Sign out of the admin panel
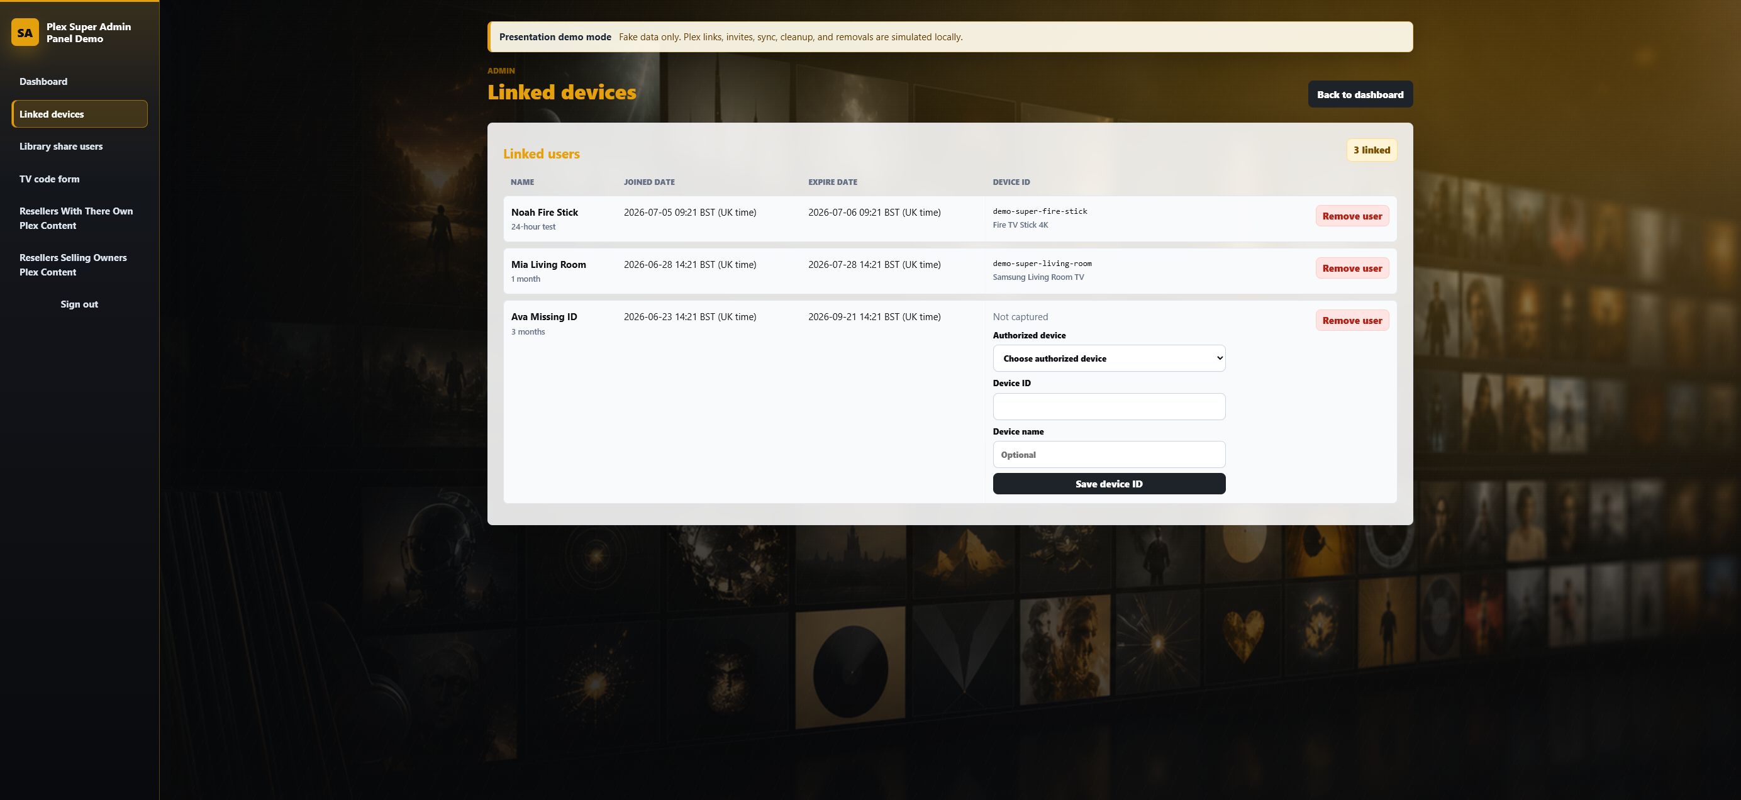 [79, 304]
